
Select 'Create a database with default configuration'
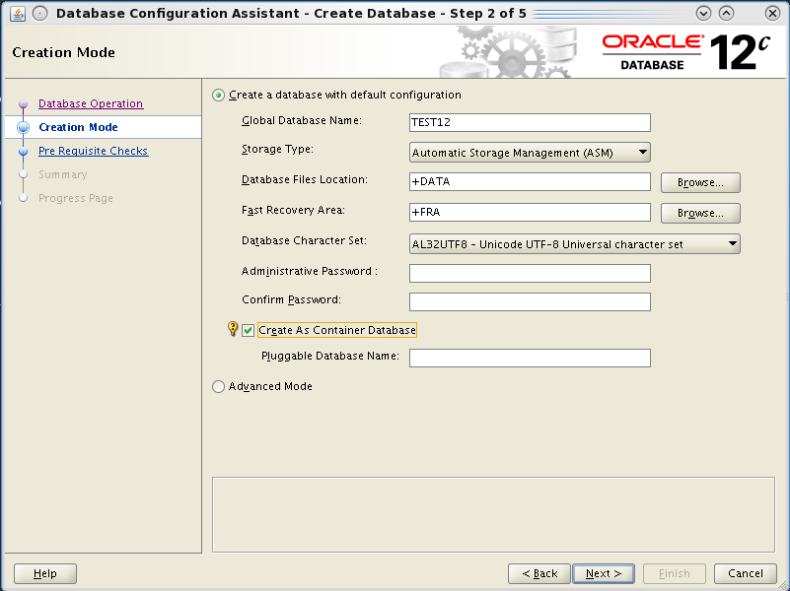pyautogui.click(x=218, y=96)
